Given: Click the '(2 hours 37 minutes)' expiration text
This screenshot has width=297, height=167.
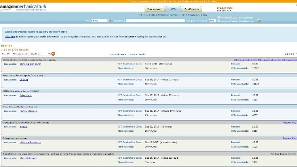Looking at the screenshot, I should pyautogui.click(x=171, y=111).
